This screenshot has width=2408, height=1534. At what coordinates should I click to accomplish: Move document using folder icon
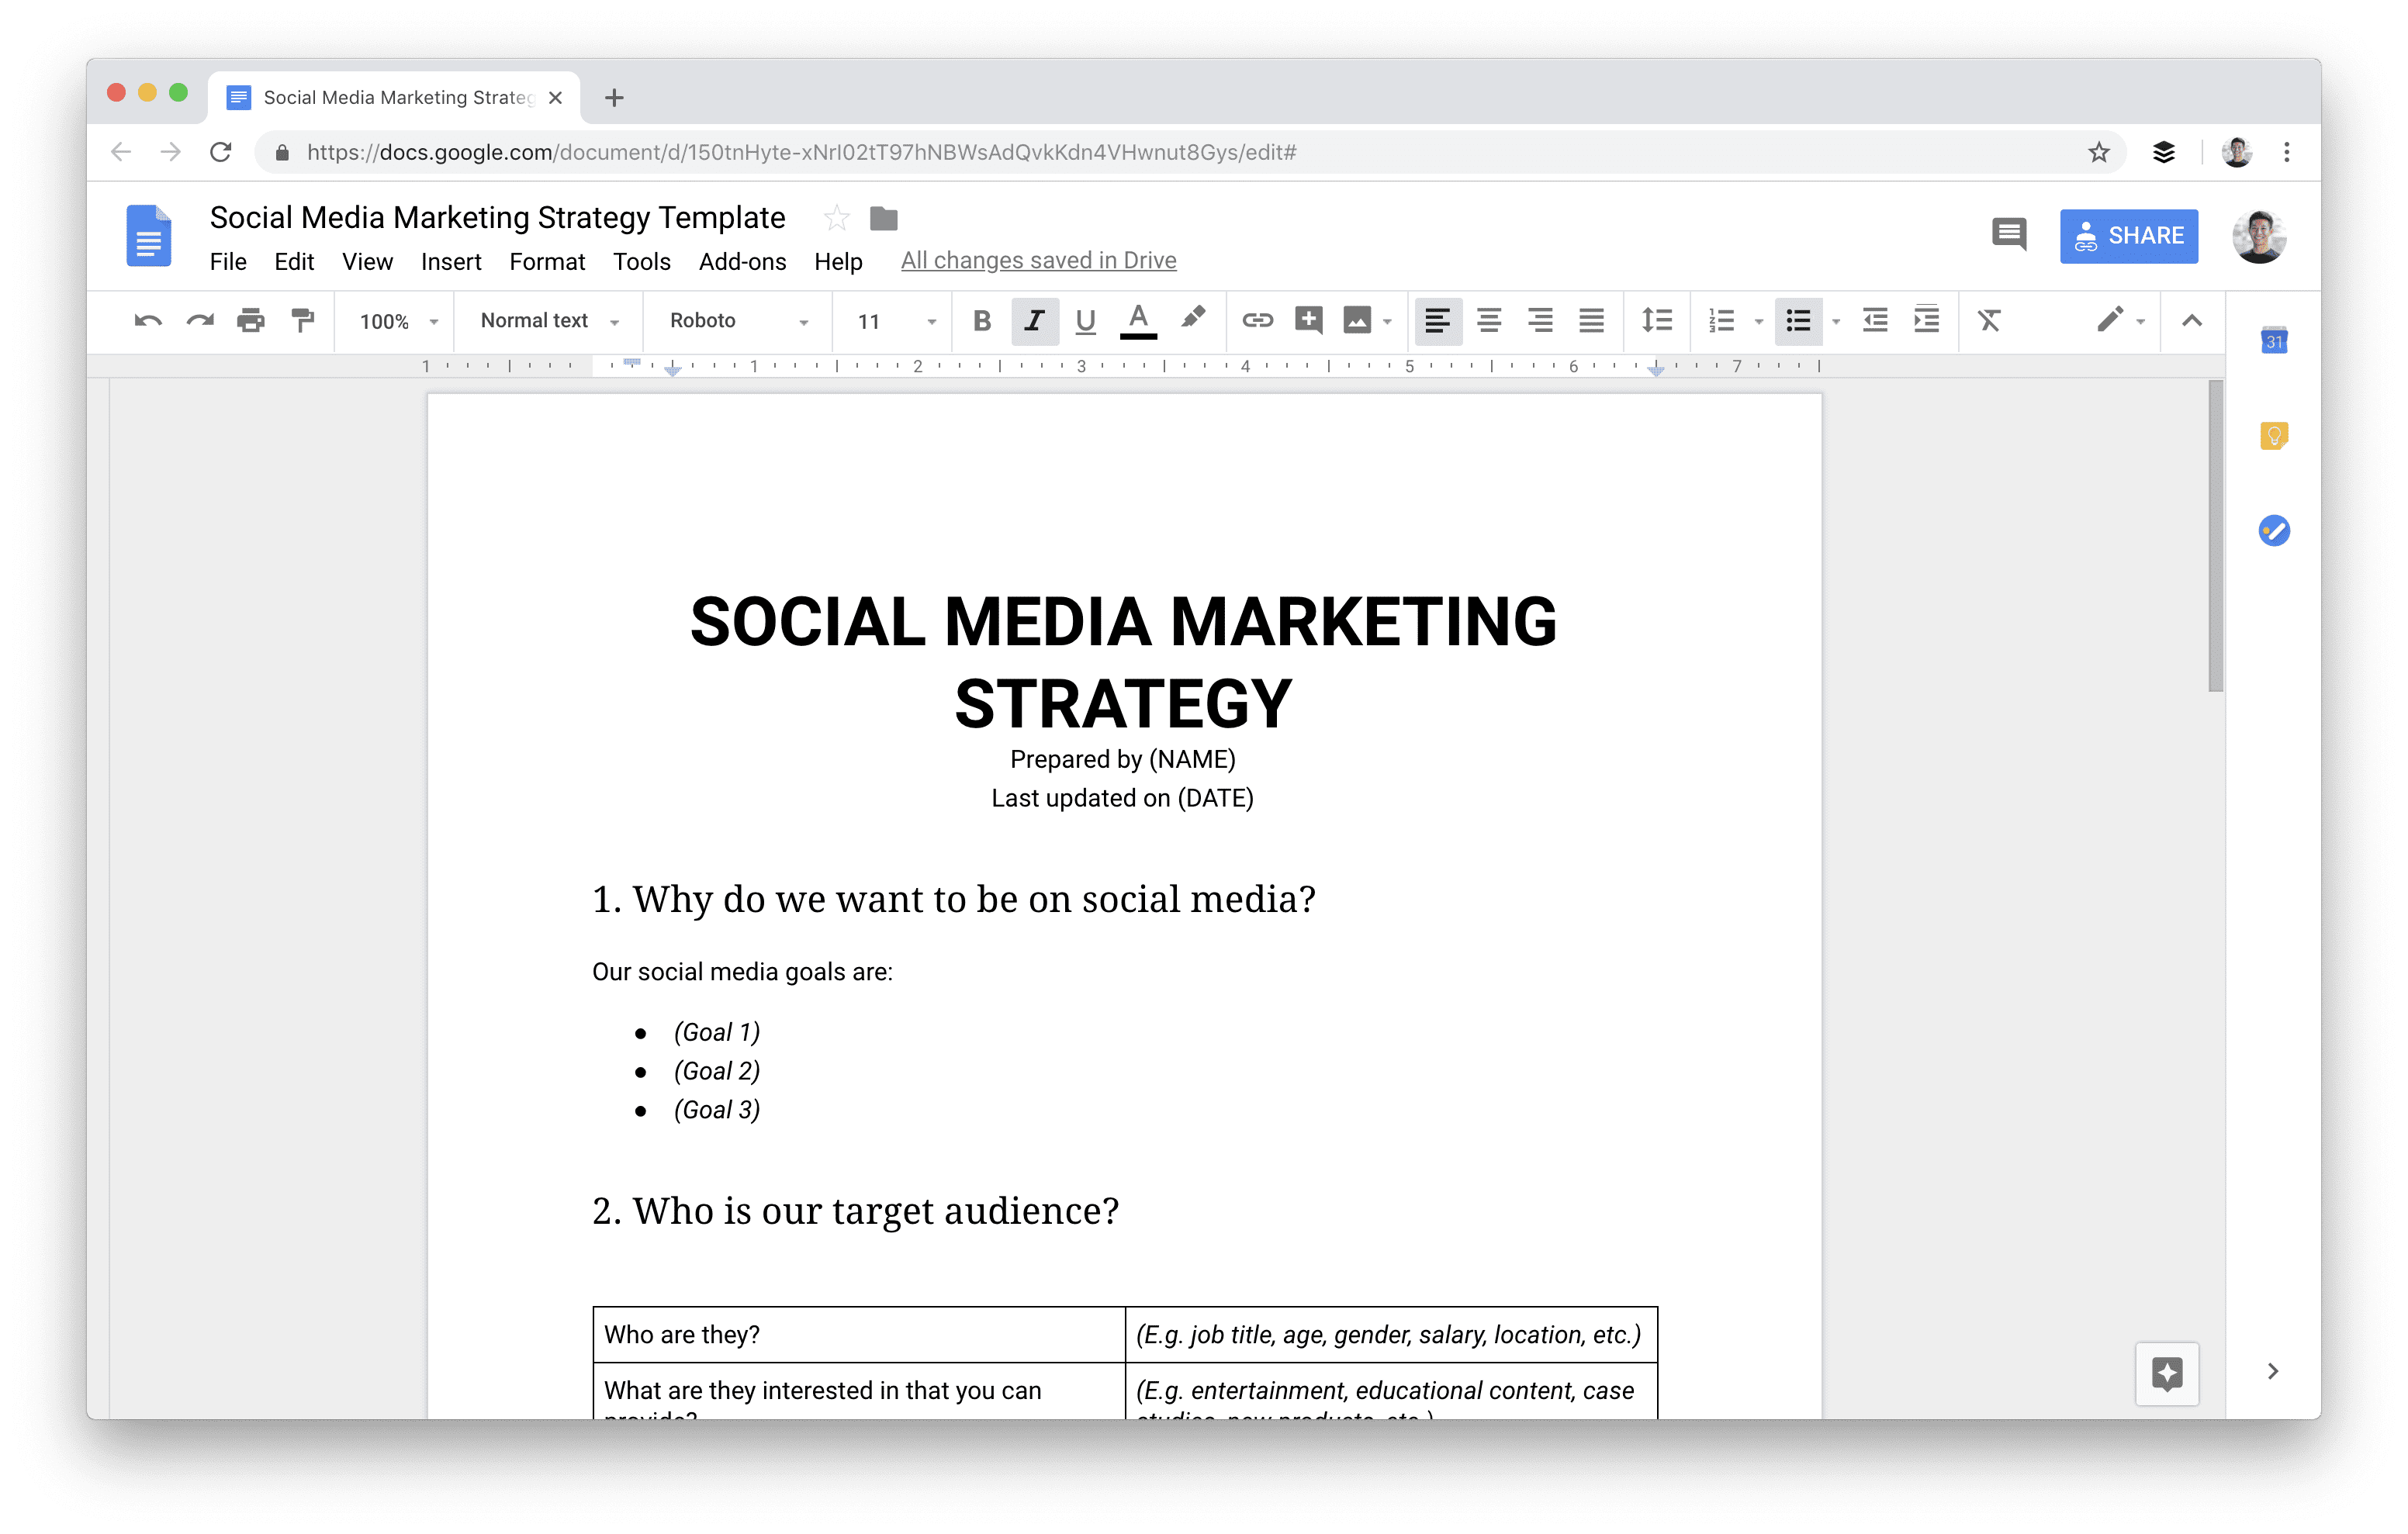884,218
